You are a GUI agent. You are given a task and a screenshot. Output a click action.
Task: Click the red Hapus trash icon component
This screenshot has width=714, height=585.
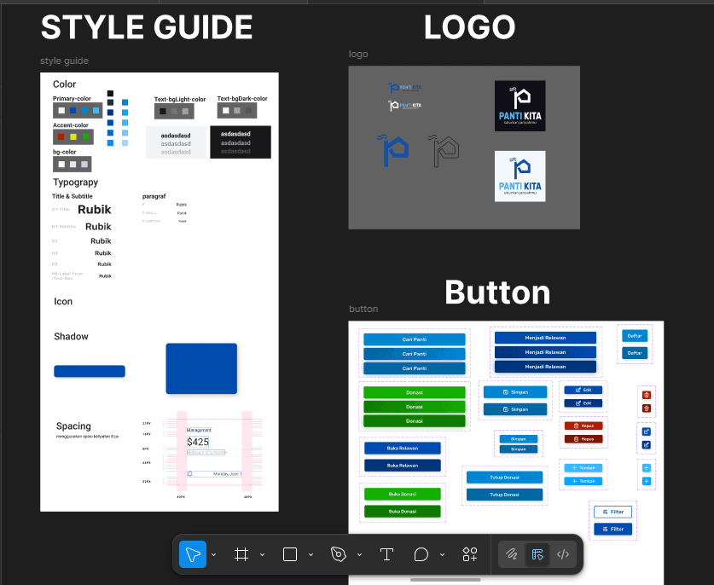[645, 394]
